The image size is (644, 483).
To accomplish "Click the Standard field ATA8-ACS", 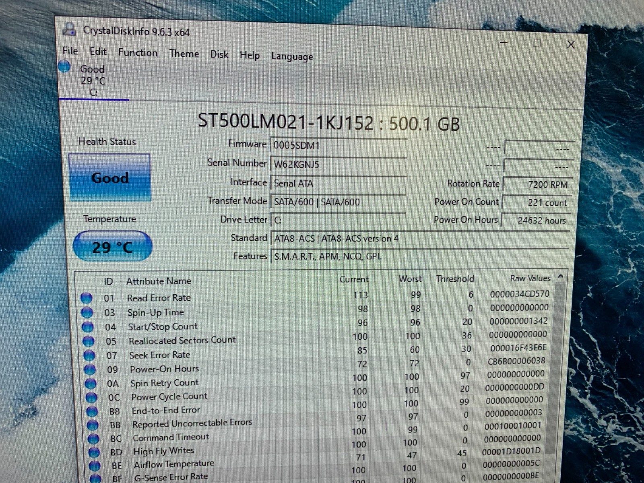I will pos(421,238).
